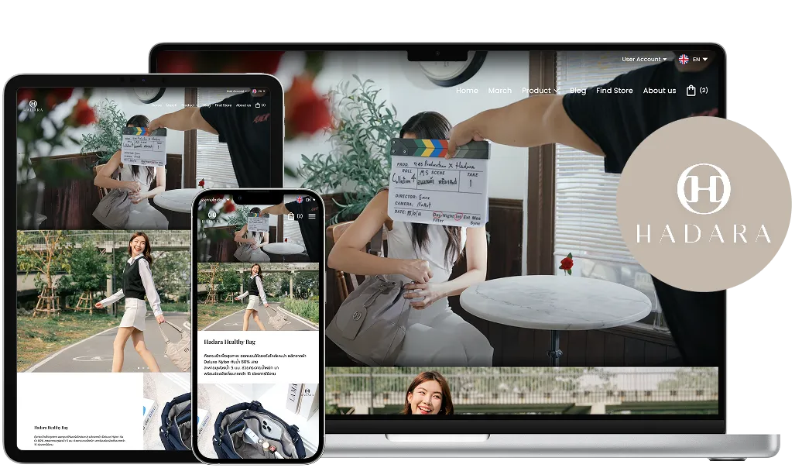Click the navy bag photo on phone

259,420
